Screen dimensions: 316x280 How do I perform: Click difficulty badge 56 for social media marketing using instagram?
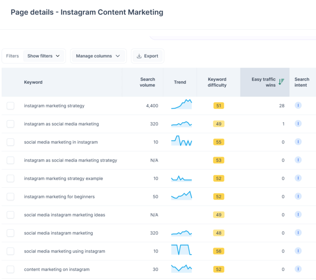click(219, 251)
